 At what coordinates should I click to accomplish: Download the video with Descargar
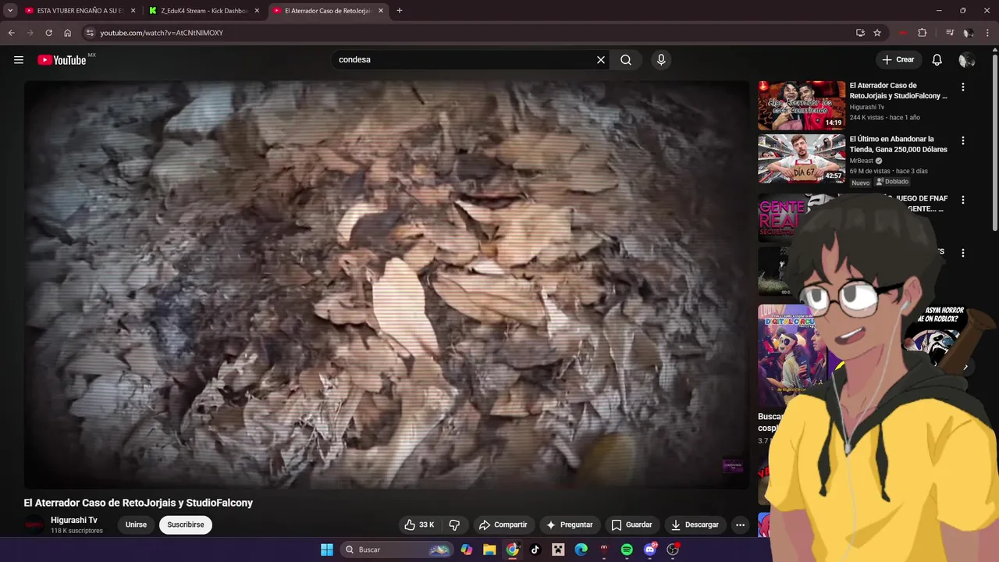(695, 525)
